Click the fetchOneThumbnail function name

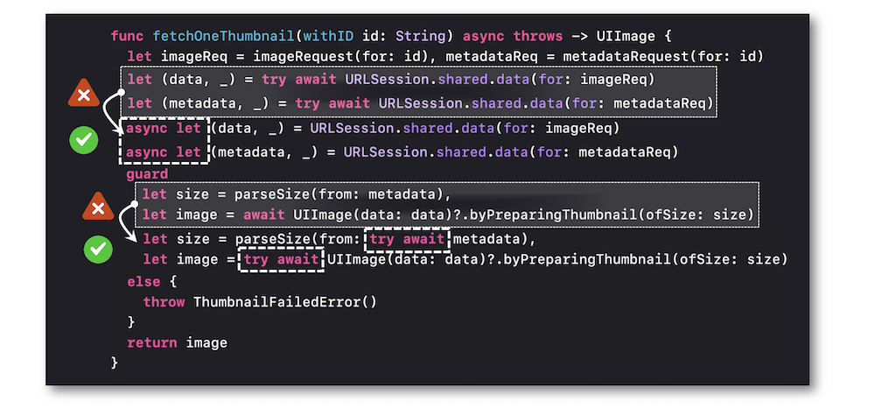click(x=223, y=36)
